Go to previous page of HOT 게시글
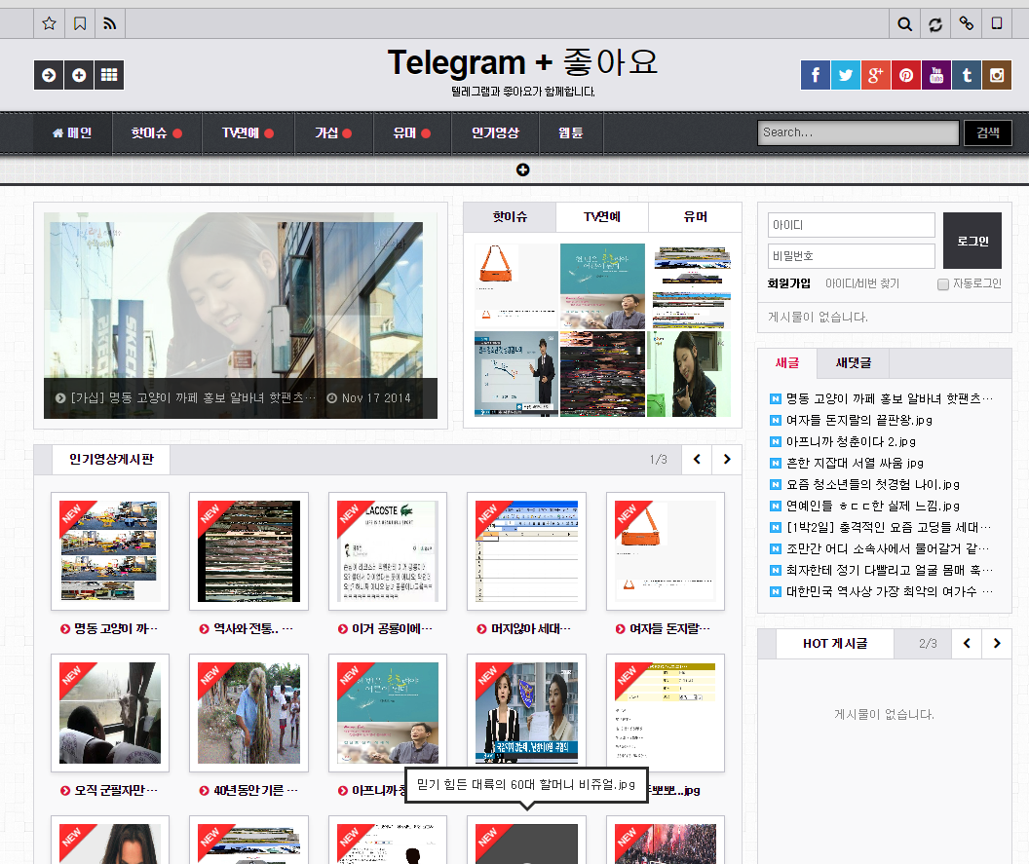This screenshot has width=1029, height=864. (x=966, y=643)
